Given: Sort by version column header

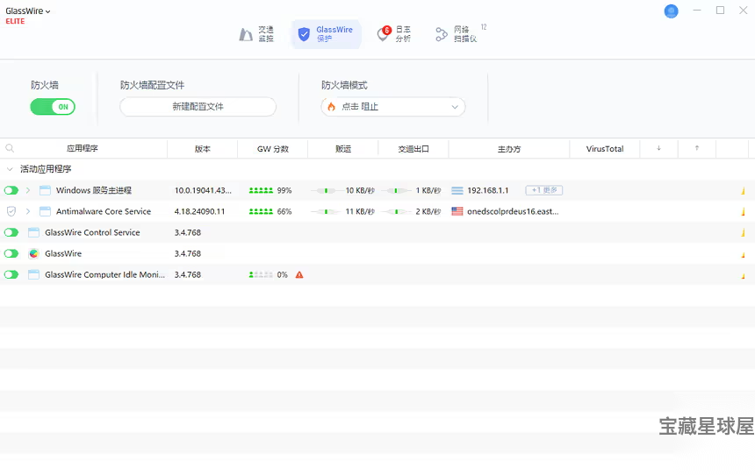Looking at the screenshot, I should click(202, 149).
